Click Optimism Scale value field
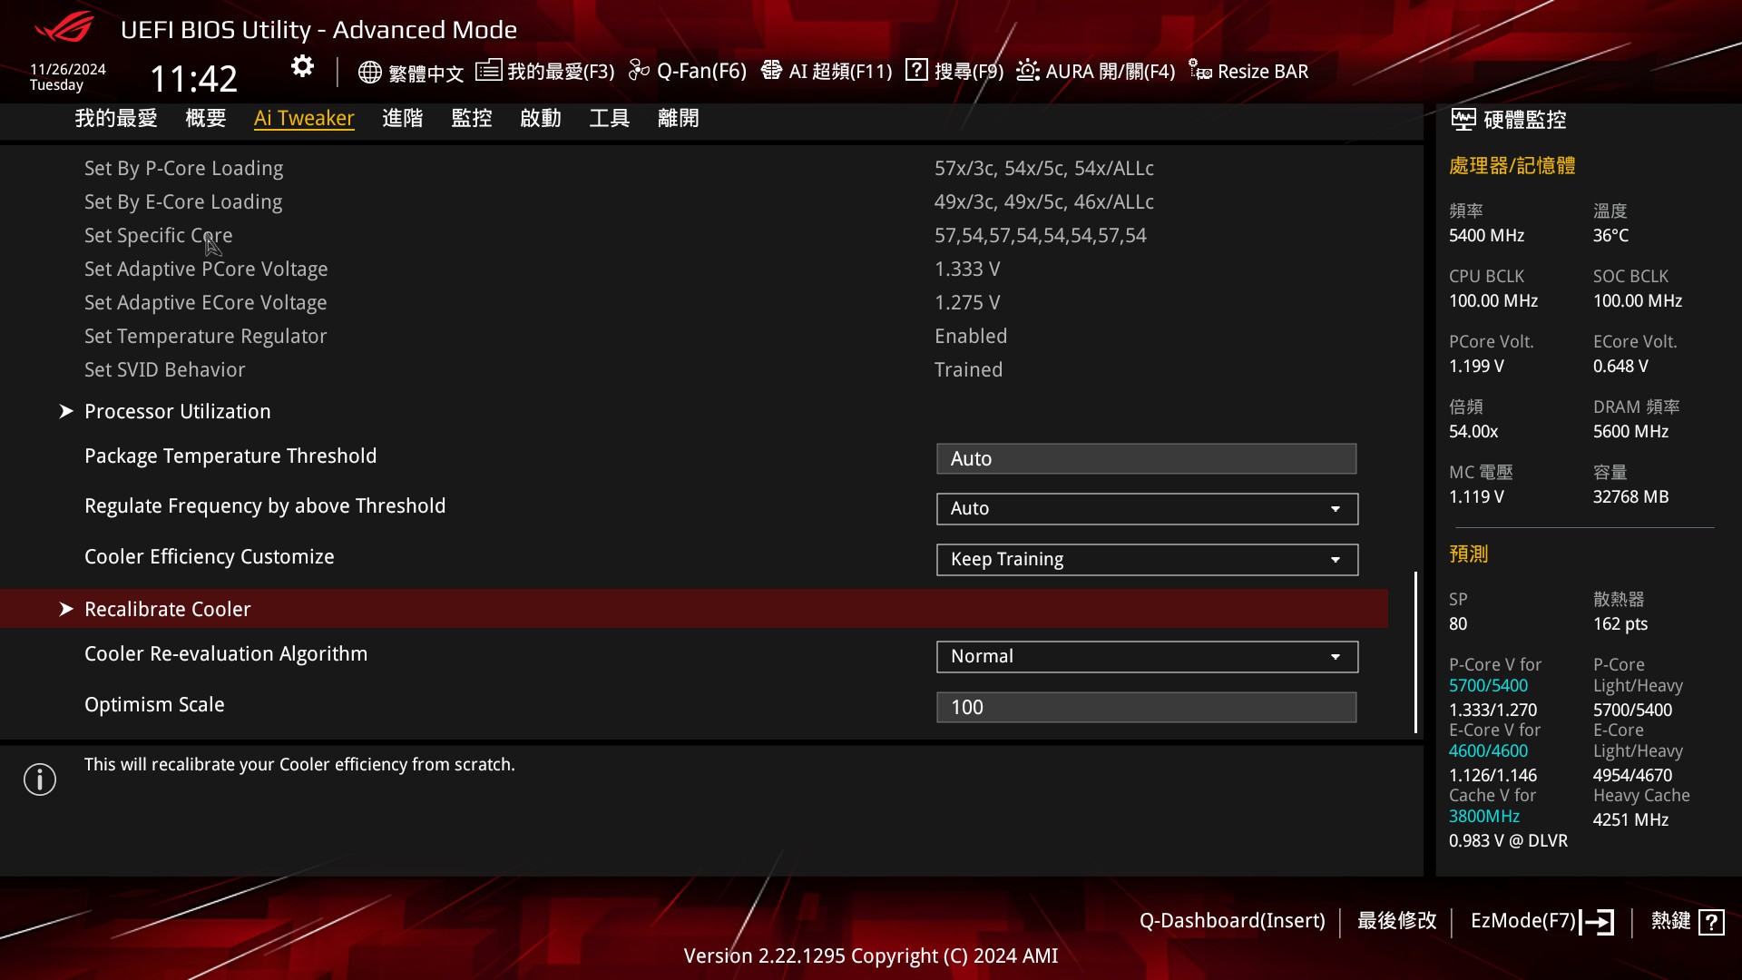 (x=1147, y=708)
